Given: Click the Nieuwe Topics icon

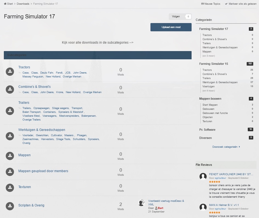Looking at the screenshot, I should 202,4.
